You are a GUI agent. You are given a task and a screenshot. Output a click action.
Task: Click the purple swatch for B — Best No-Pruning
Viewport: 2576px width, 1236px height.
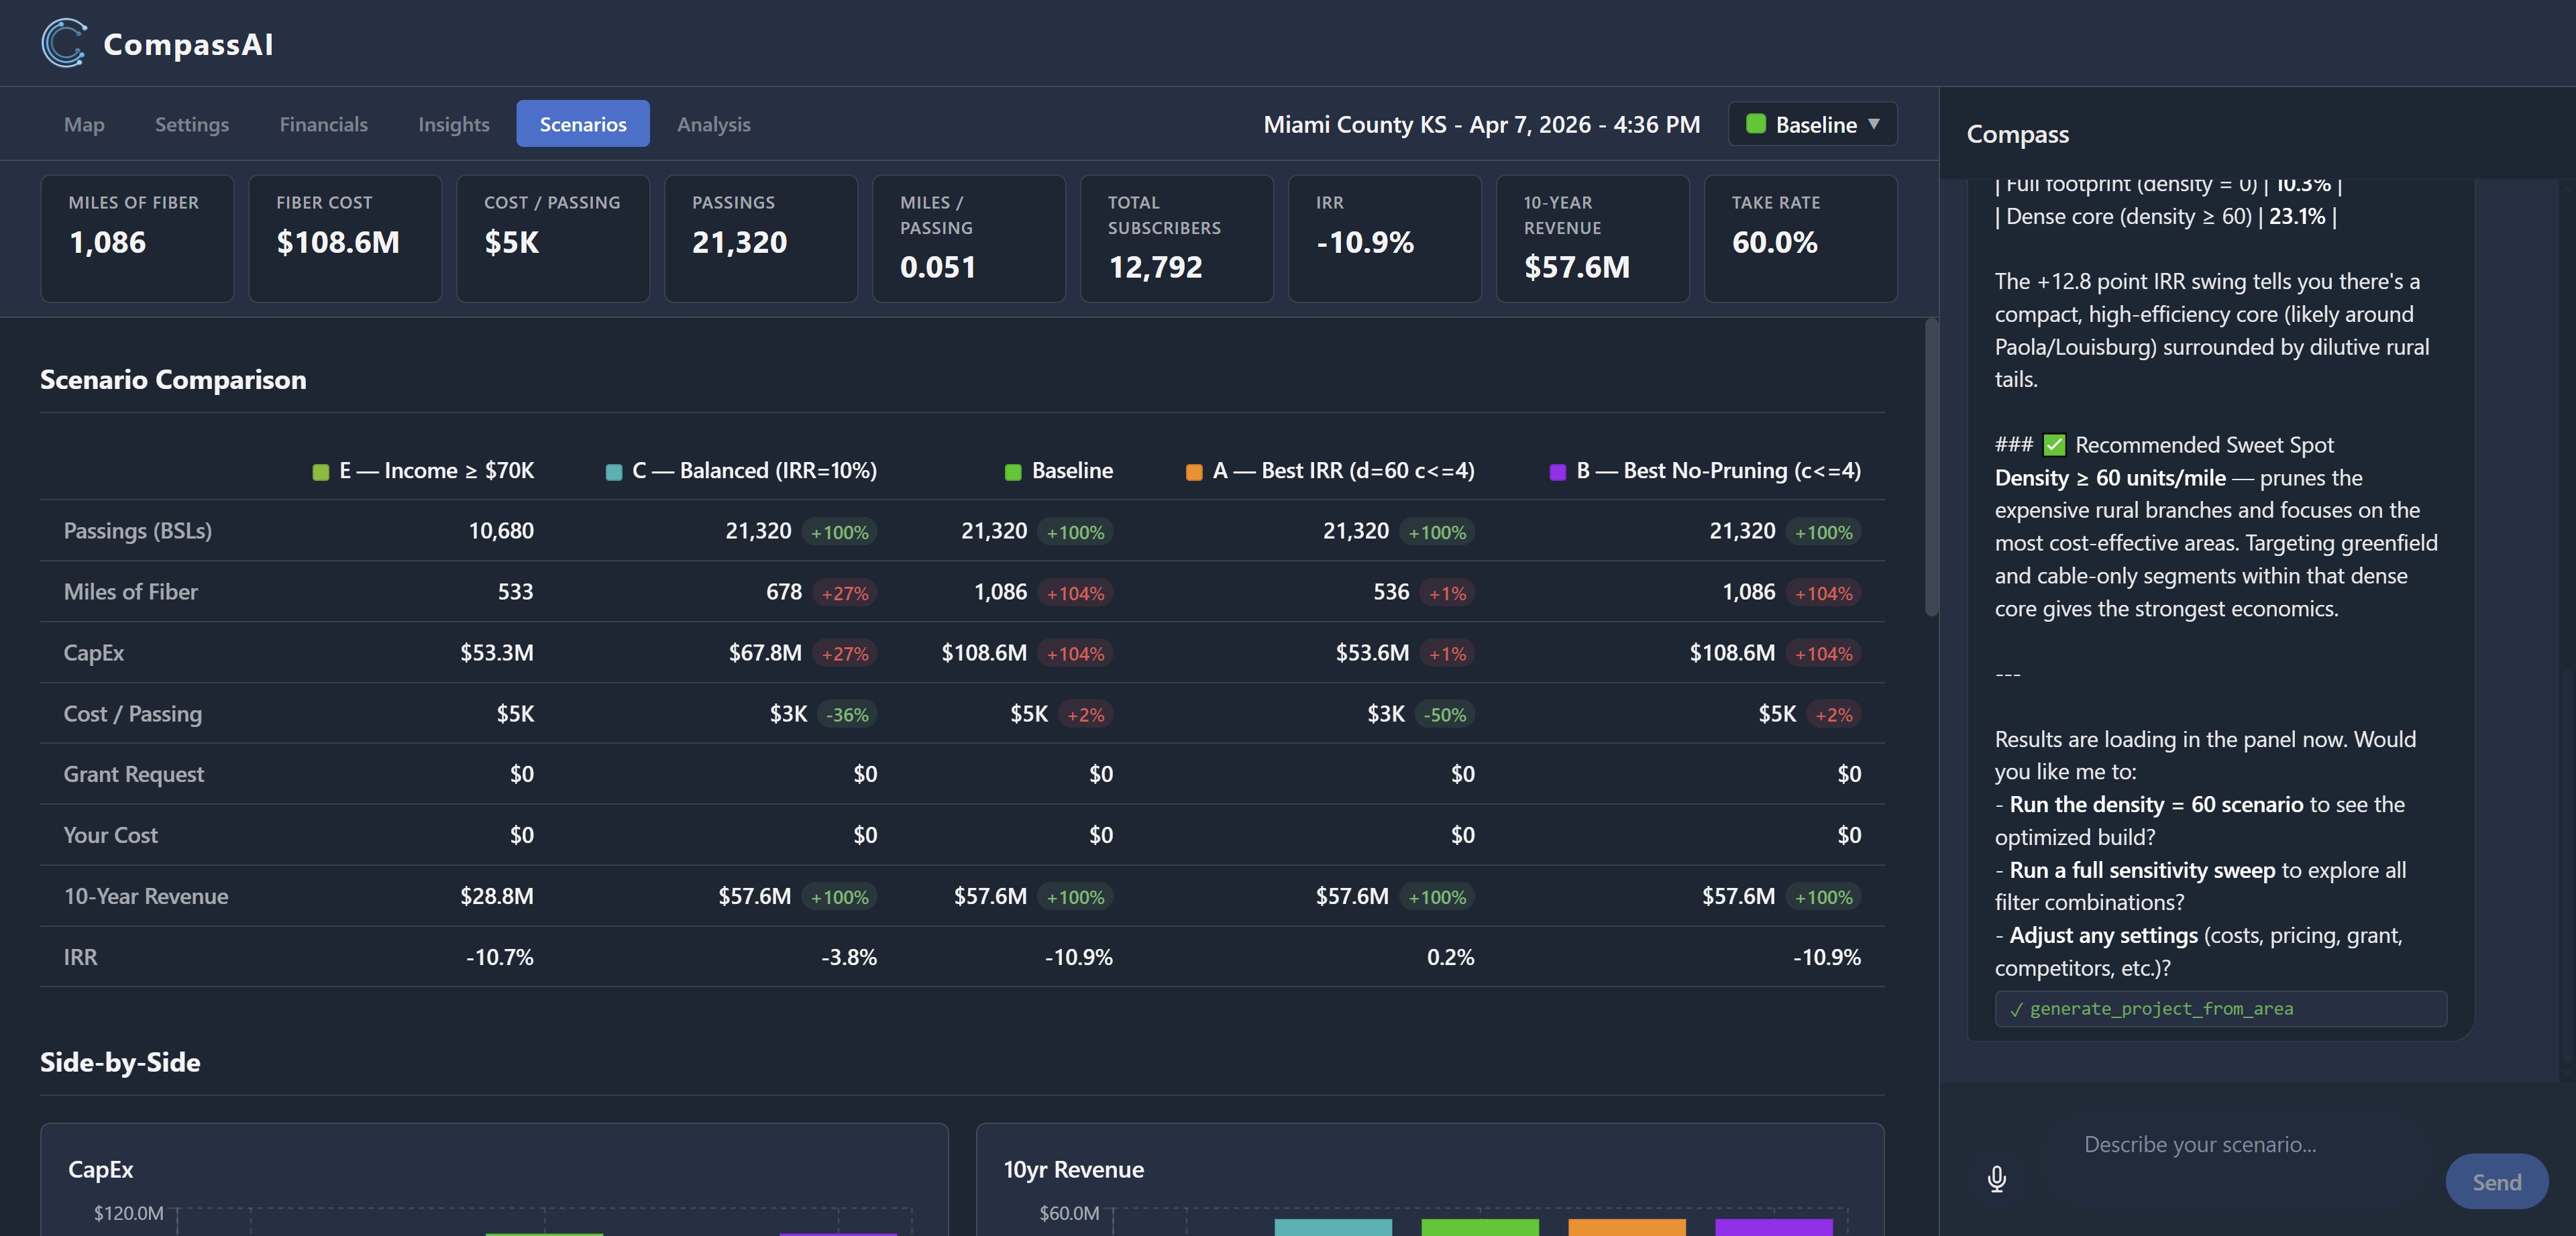click(x=1557, y=472)
